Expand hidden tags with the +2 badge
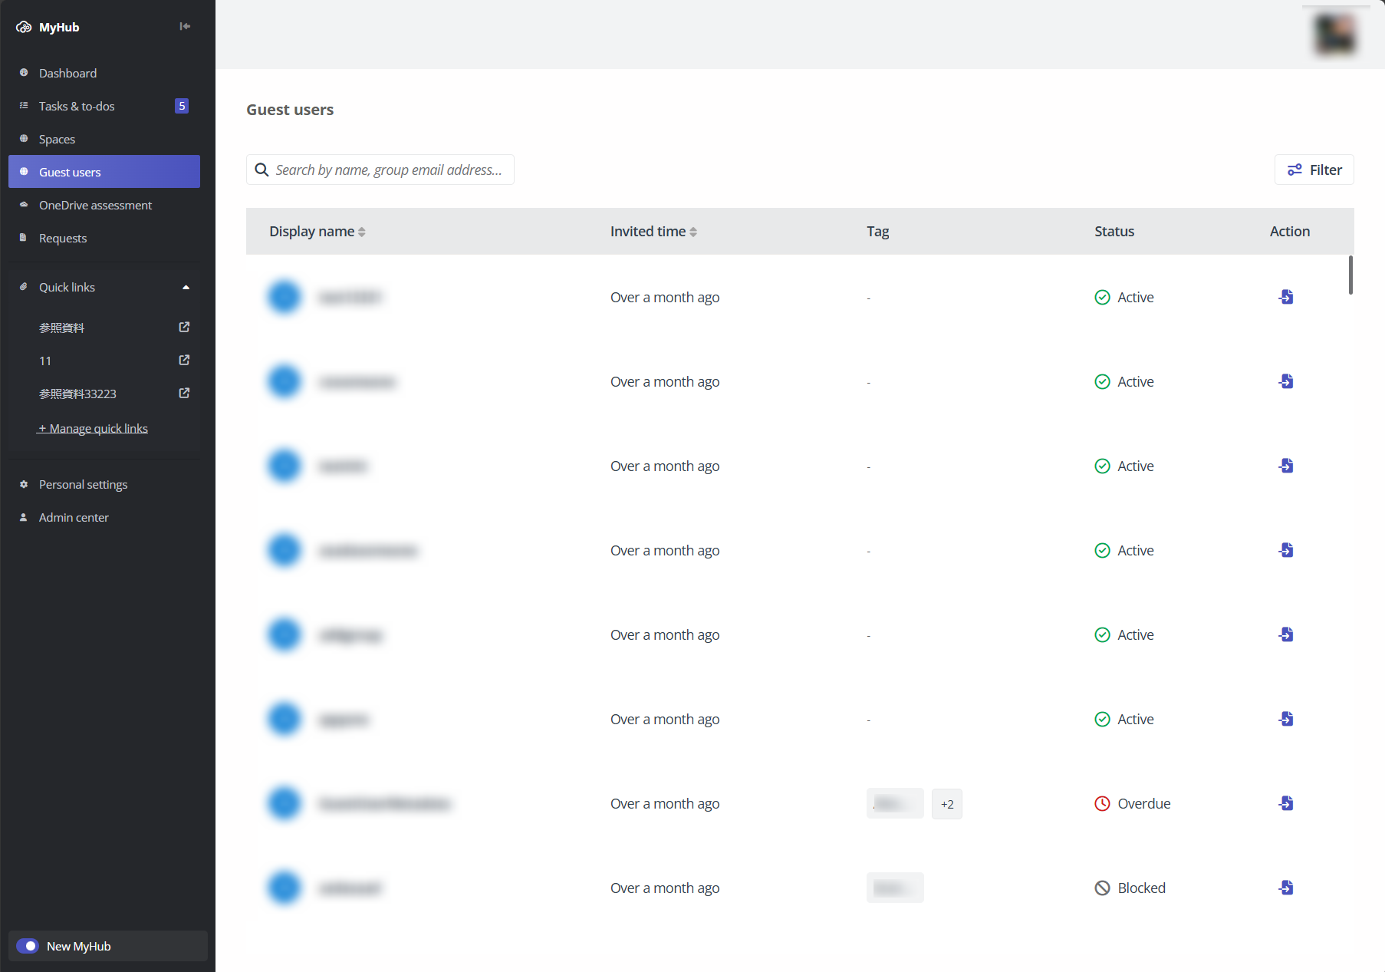Screen dimensions: 1385x972 click(946, 803)
